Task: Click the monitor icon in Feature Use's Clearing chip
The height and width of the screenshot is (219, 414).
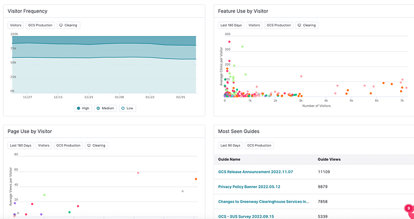Action: (300, 25)
